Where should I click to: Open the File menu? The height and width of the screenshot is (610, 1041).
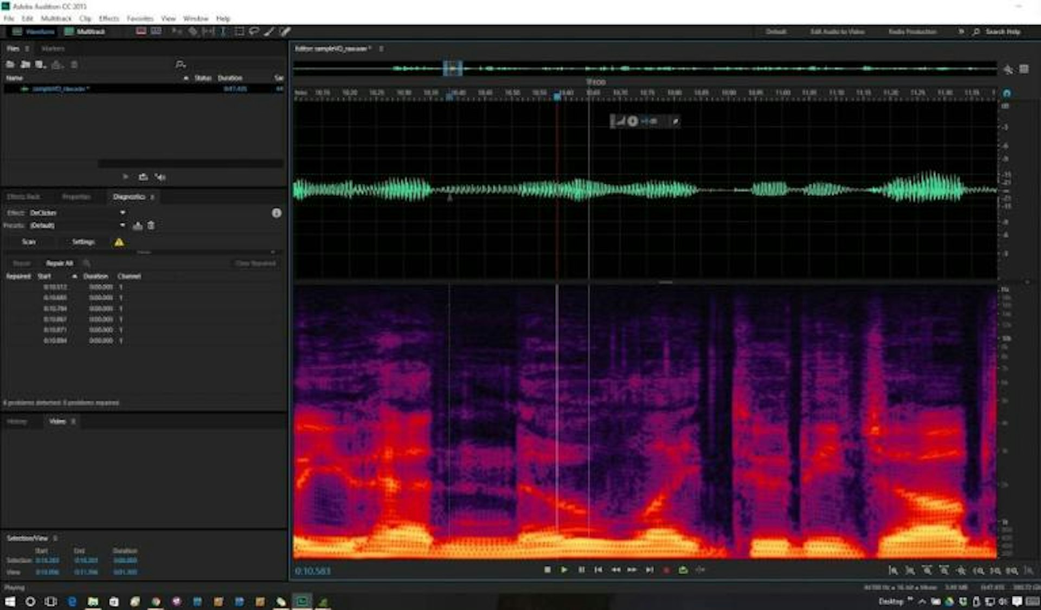(x=9, y=18)
